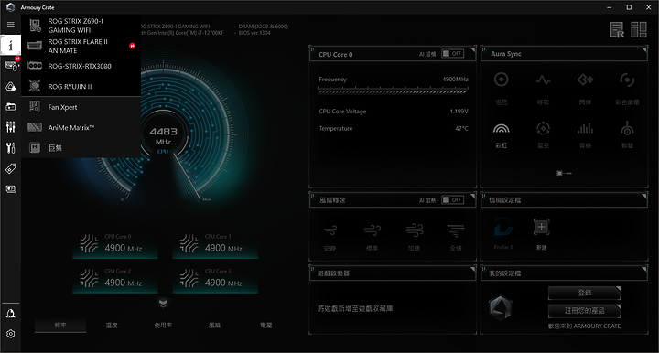Screen dimensions: 659x353
Task: Expand the CPU Core 0 panel corner
Action: 473,49
